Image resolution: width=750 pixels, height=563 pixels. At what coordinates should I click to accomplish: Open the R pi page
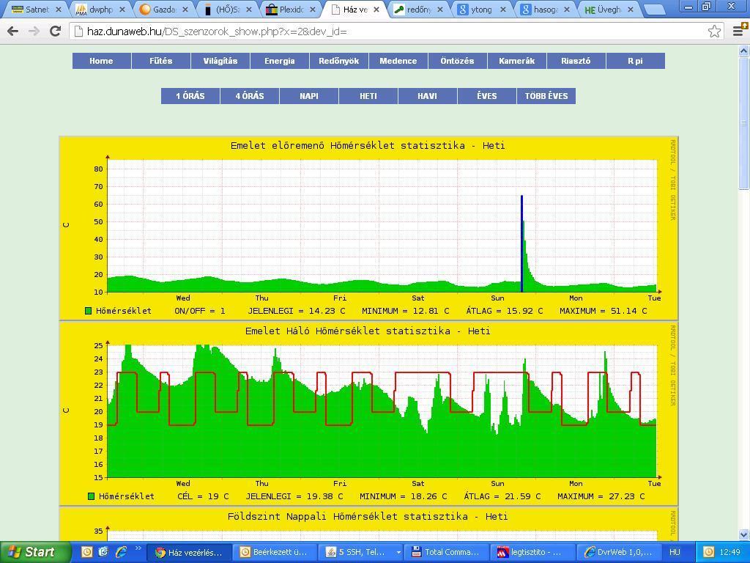click(635, 61)
